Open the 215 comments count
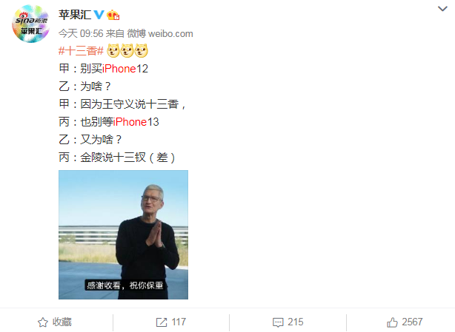Viewport: 455px width, 332px height. coord(296,322)
